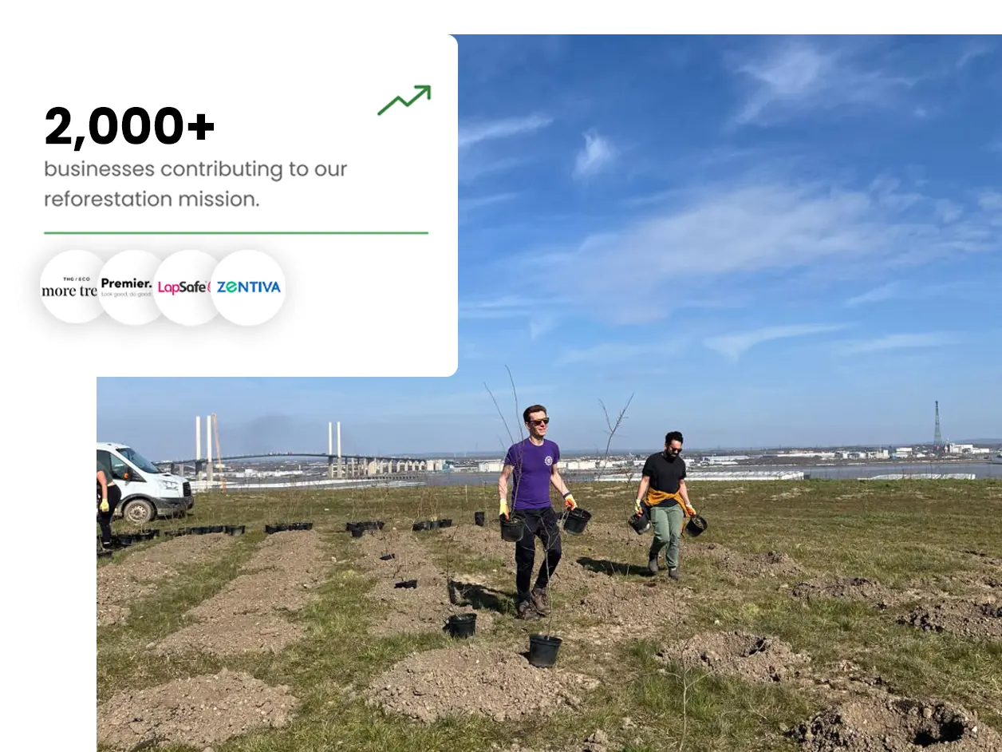Screen dimensions: 1002x752
Task: Choose the LapSafe logo badge
Action: click(x=184, y=287)
